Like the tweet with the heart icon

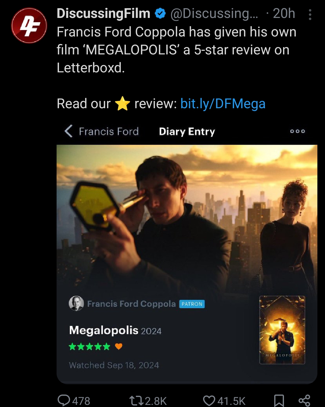(209, 401)
